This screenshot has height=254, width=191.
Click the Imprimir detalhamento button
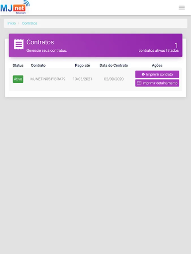[157, 83]
